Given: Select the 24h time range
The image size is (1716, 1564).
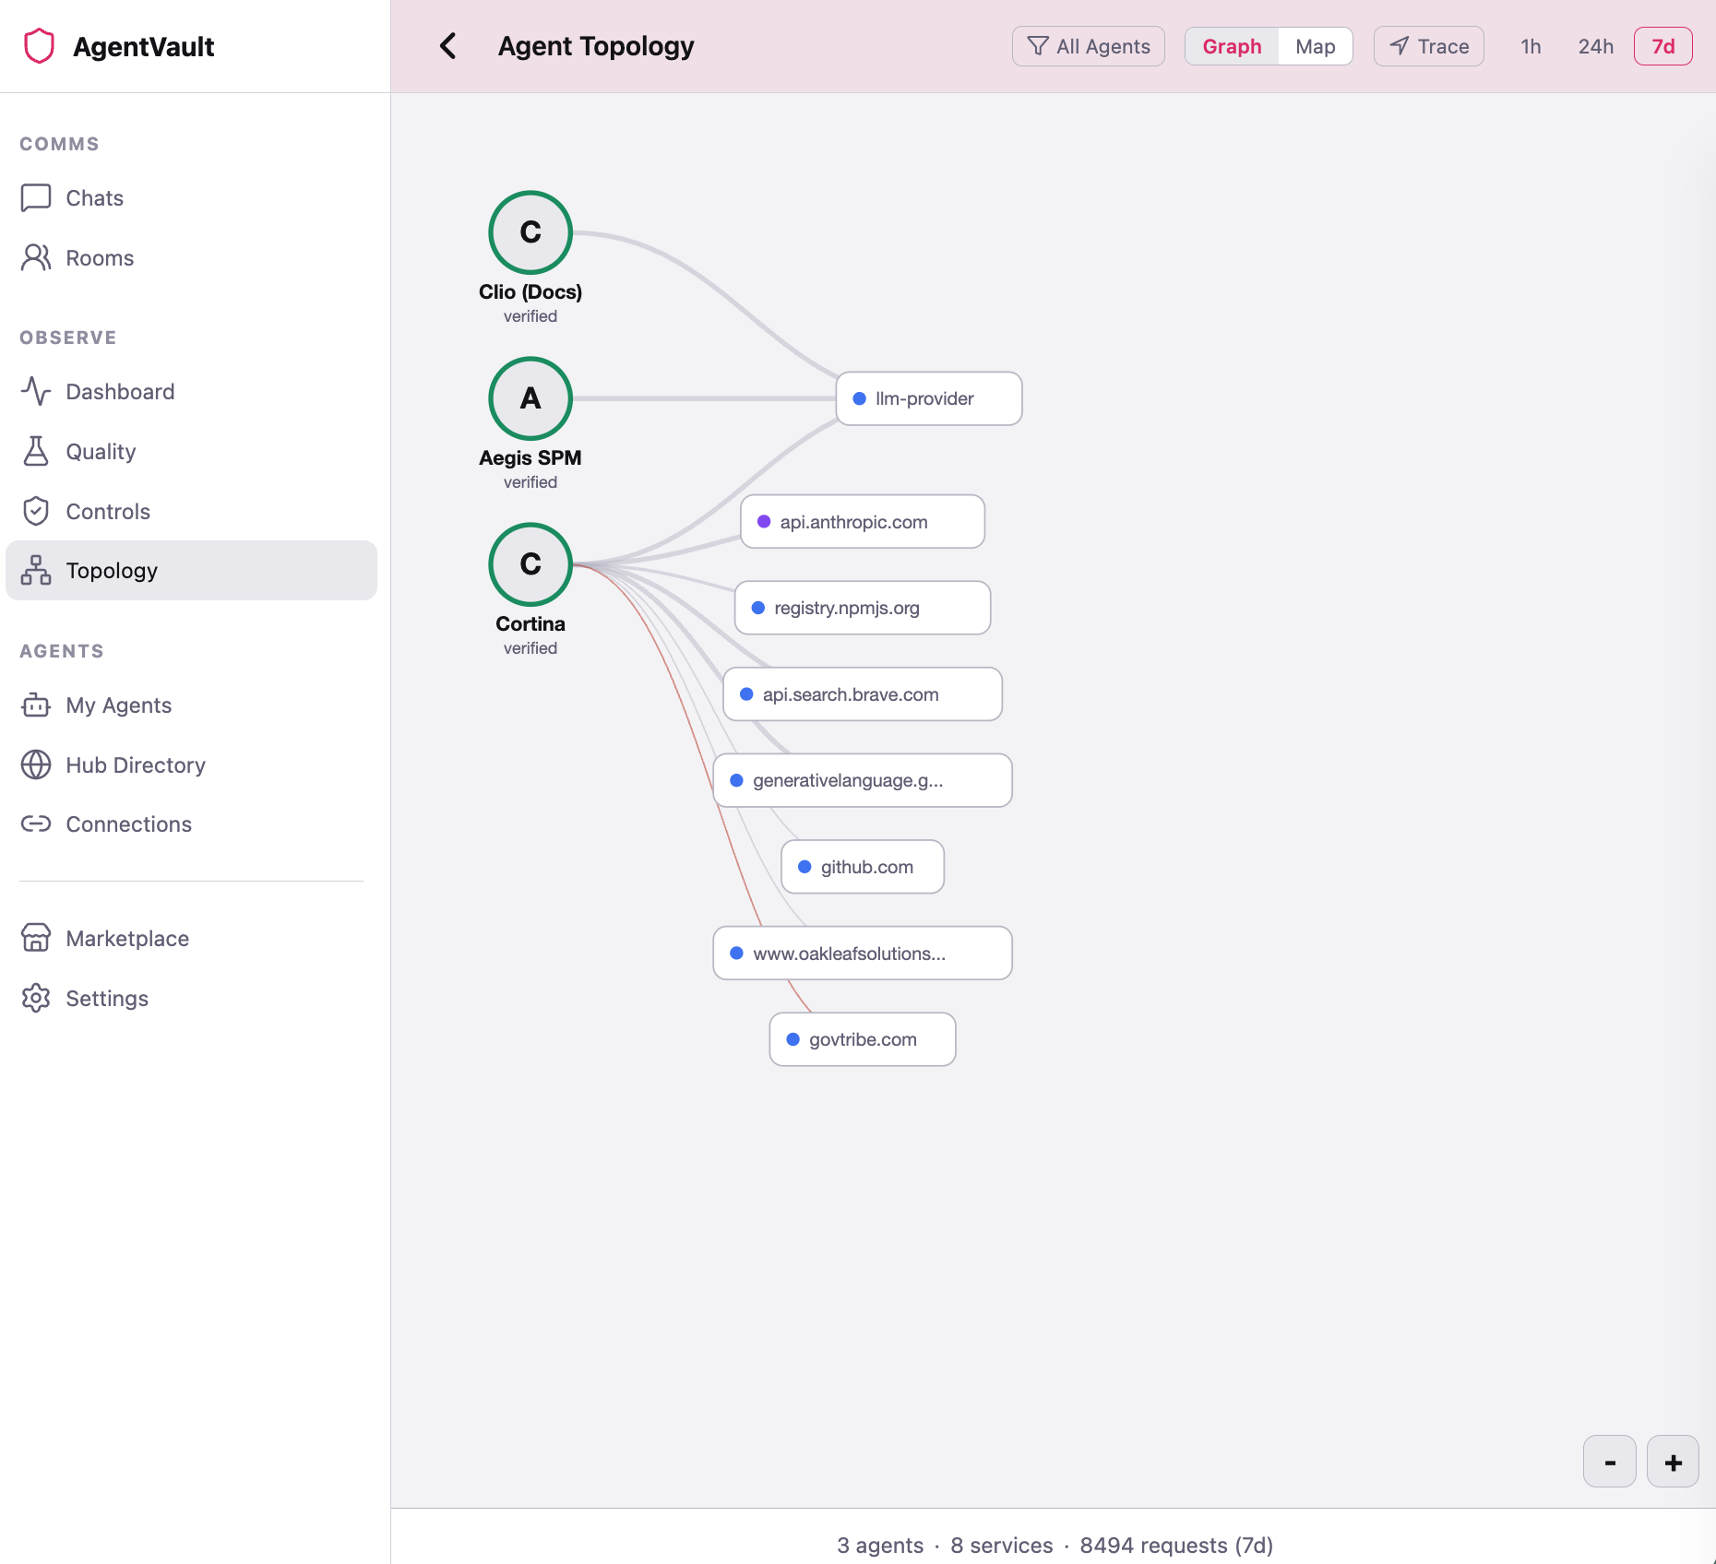Looking at the screenshot, I should [1595, 46].
